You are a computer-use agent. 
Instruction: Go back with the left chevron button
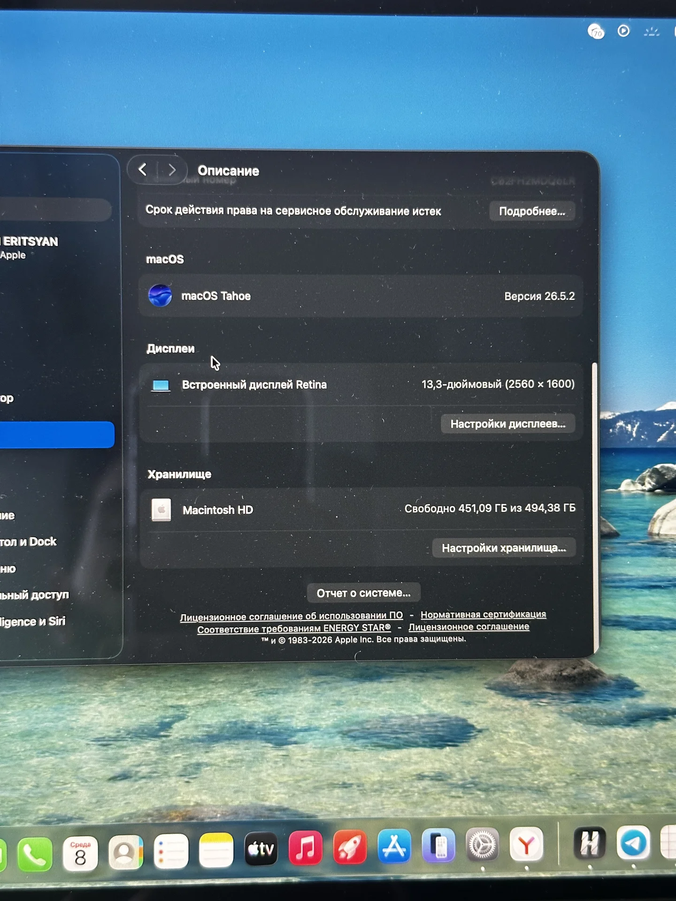pos(143,169)
